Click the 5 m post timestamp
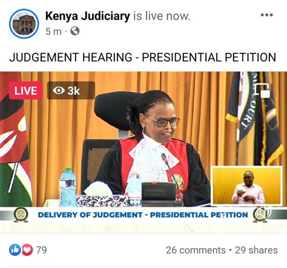Screen dimensions: 287x268 click(53, 32)
